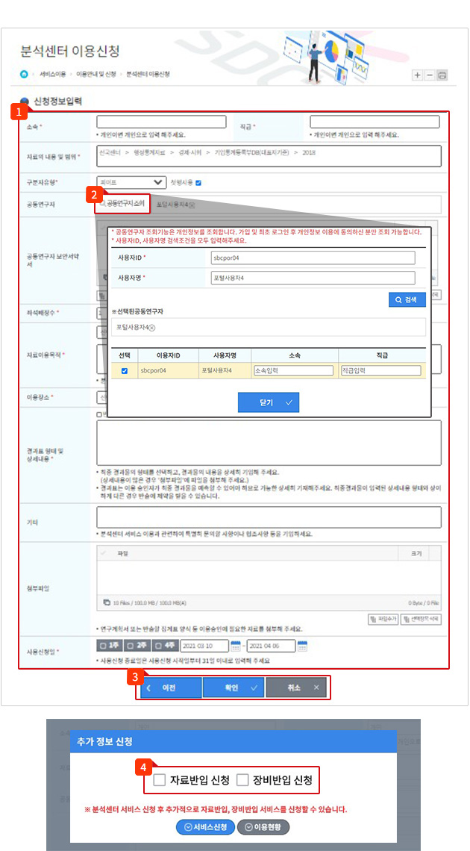Click the 크기 column header in attachments
Screen dimensions: 470x851
[x=418, y=554]
